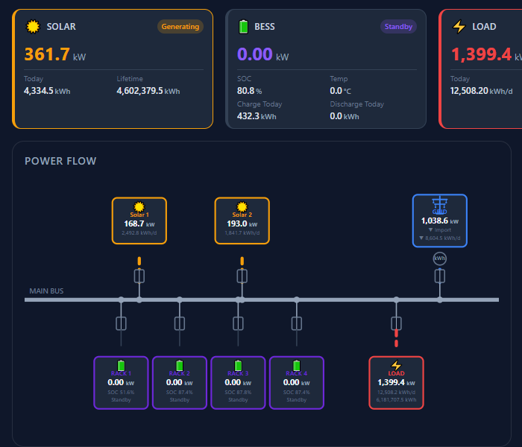Open the RACK 1 node box

(x=121, y=383)
